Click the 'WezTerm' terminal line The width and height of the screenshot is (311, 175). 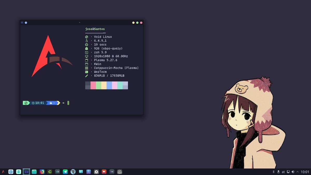point(100,72)
